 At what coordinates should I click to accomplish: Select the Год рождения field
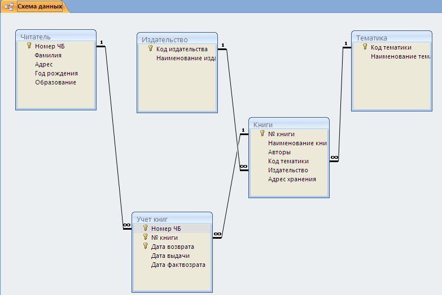[x=56, y=73]
